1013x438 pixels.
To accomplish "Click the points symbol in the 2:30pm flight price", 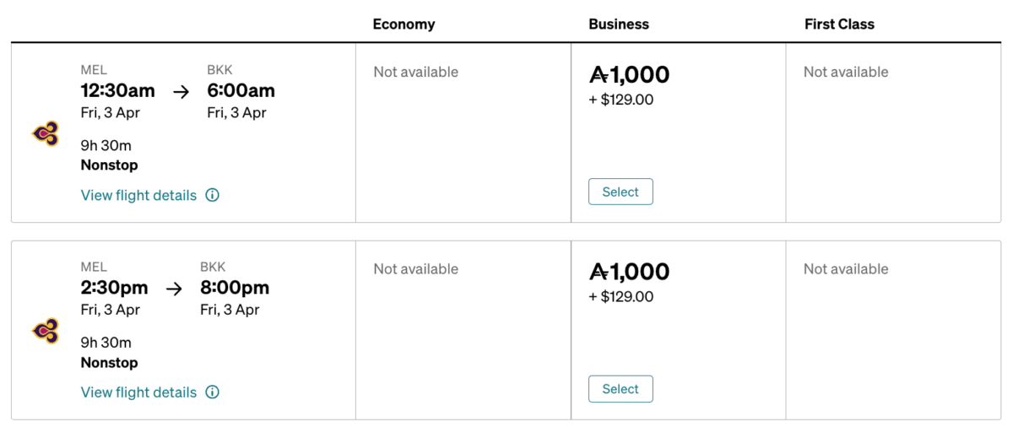I will pyautogui.click(x=599, y=273).
